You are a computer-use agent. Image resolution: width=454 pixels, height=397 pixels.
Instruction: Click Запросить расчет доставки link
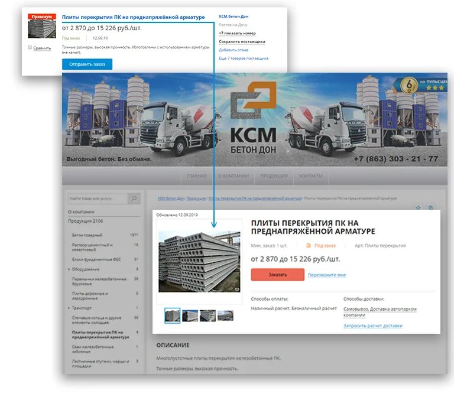point(373,326)
